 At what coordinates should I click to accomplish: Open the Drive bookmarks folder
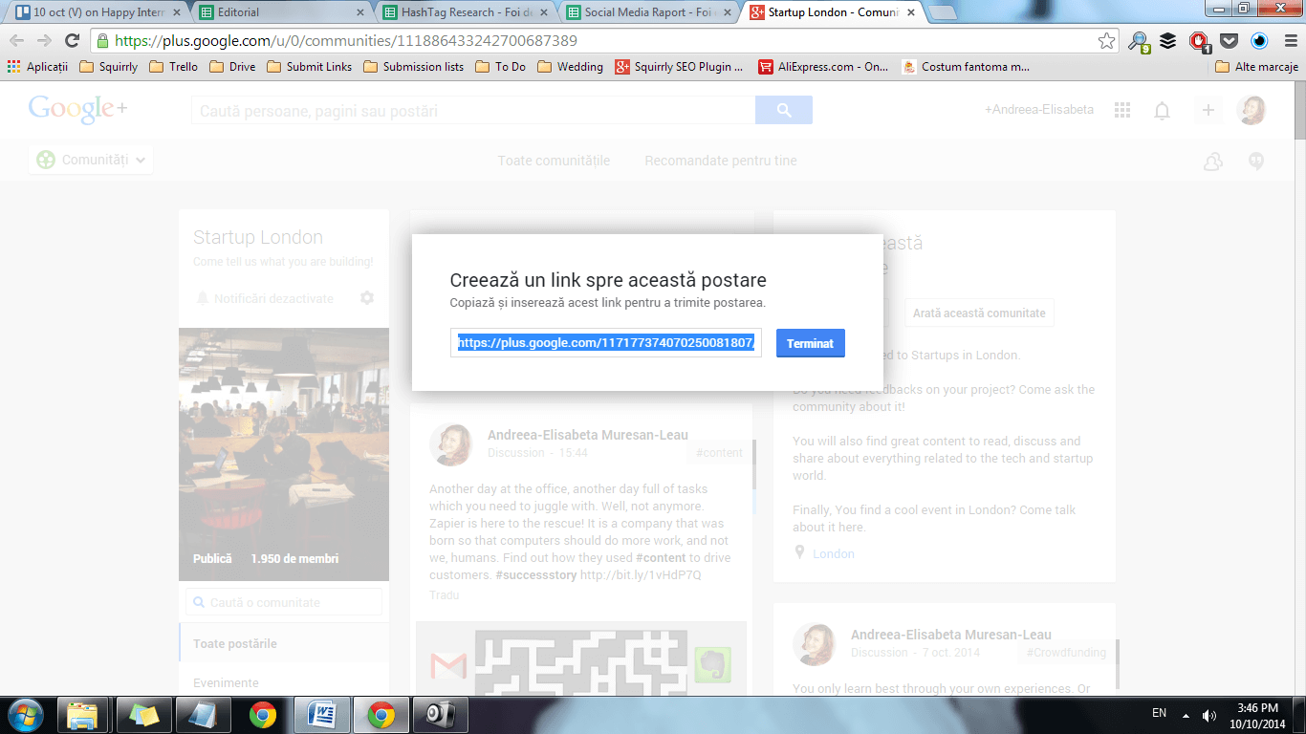(x=232, y=67)
